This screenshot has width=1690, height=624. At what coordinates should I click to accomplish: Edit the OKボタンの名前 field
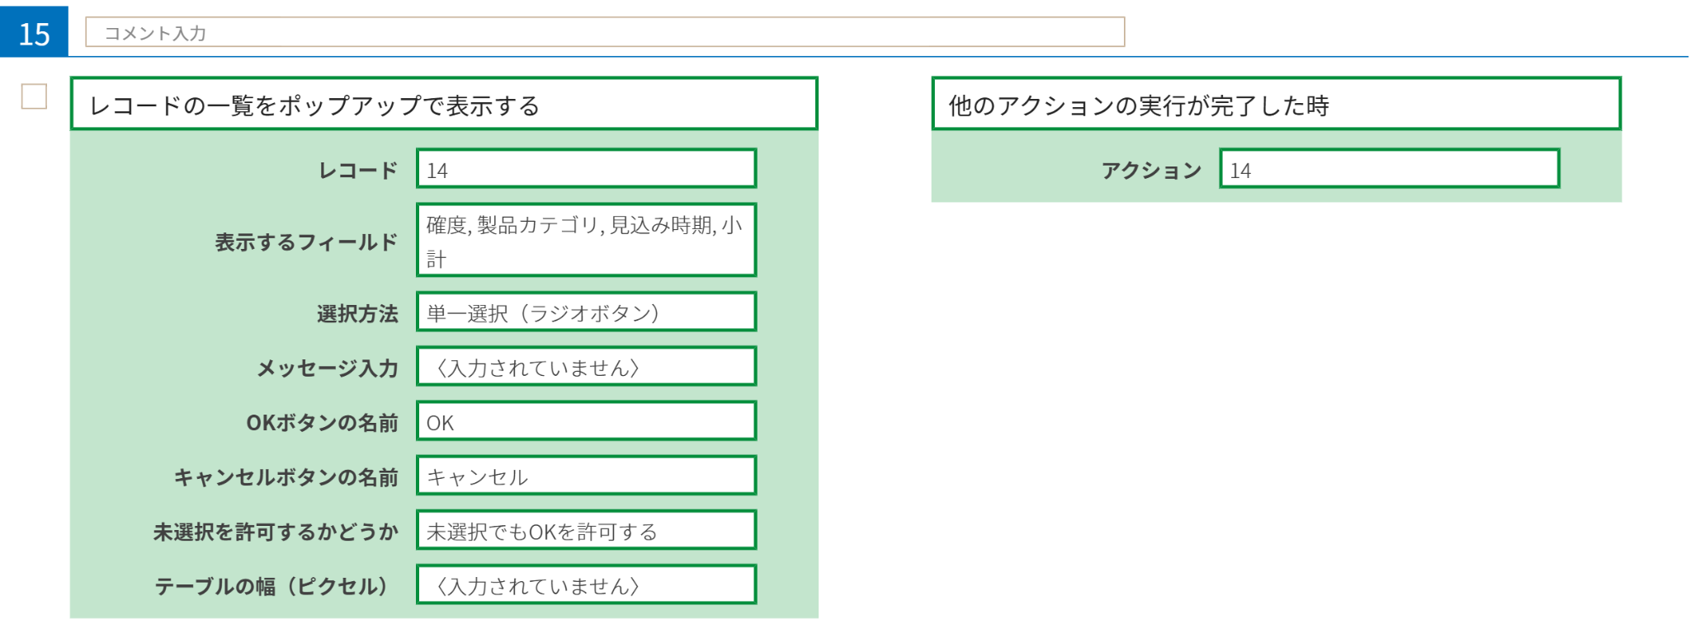tap(587, 421)
